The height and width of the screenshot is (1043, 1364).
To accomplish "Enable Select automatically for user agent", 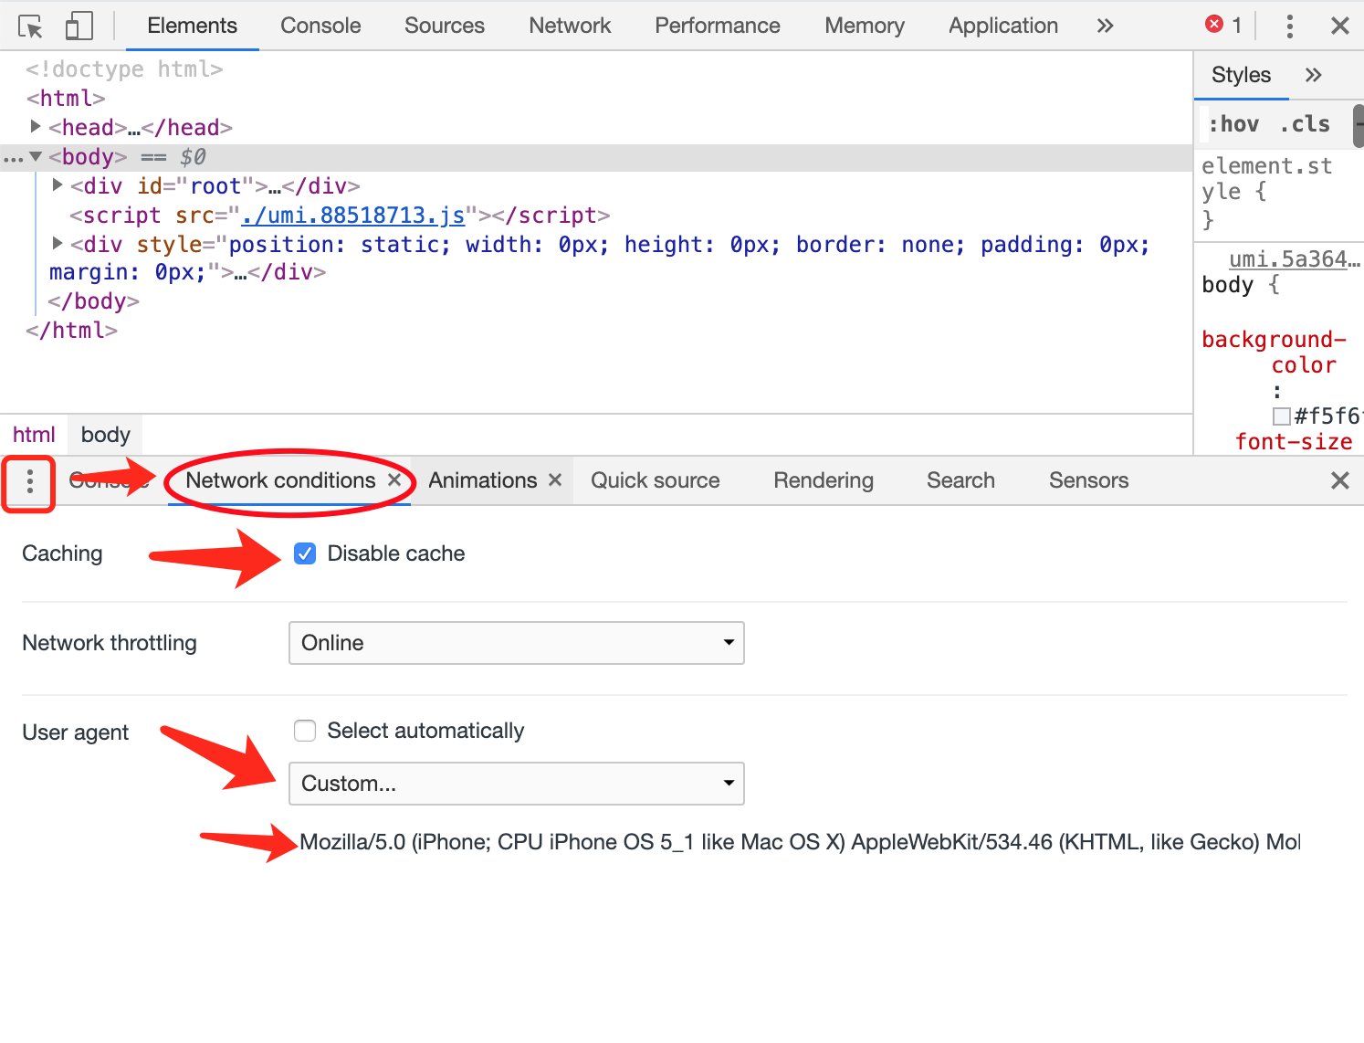I will pos(305,731).
